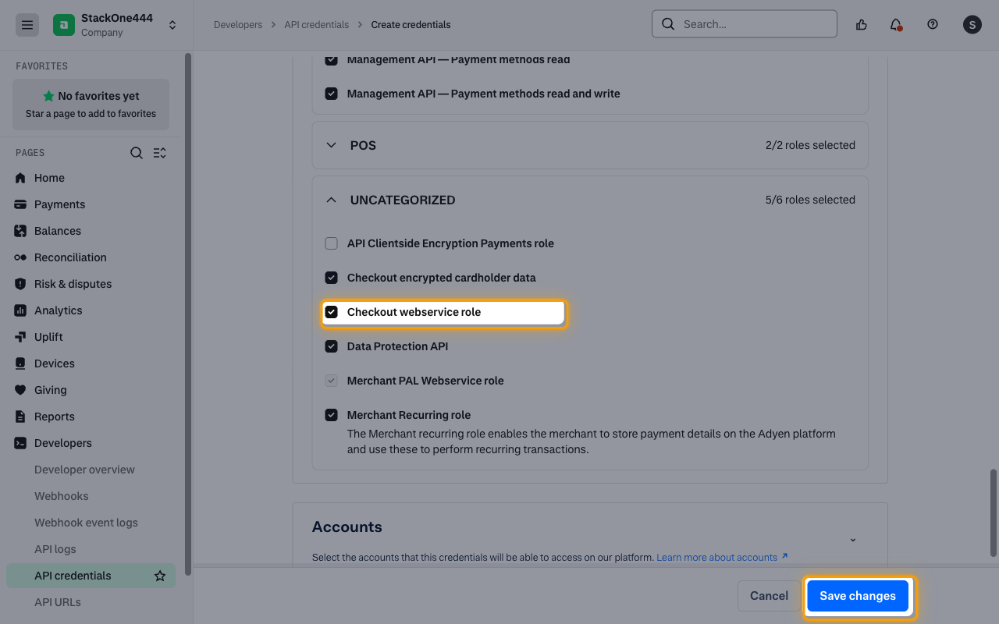Star the API credentials page
The width and height of the screenshot is (999, 624).
tap(160, 576)
